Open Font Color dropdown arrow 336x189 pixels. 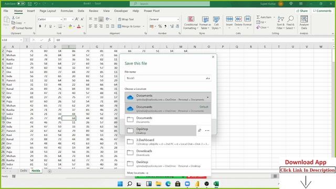(x=82, y=26)
